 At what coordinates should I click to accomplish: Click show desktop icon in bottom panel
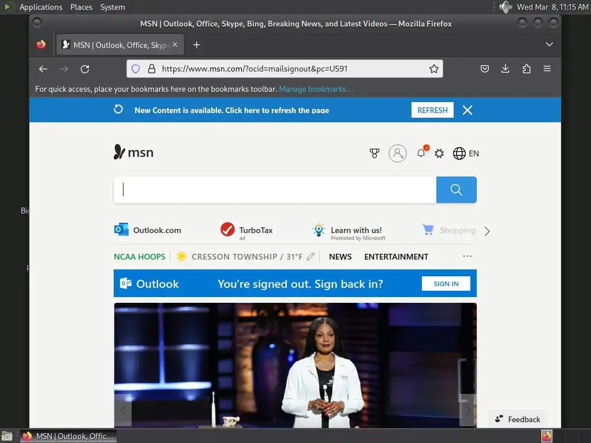(7, 436)
